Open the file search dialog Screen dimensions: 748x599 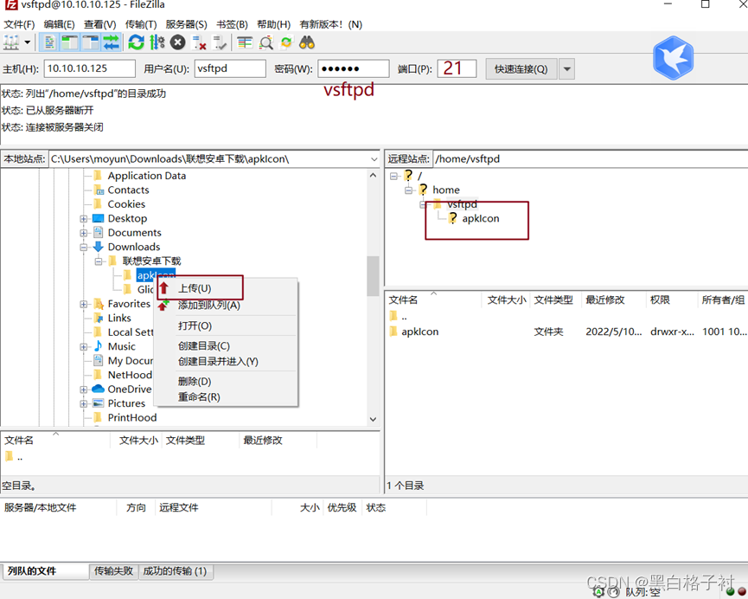tap(266, 42)
